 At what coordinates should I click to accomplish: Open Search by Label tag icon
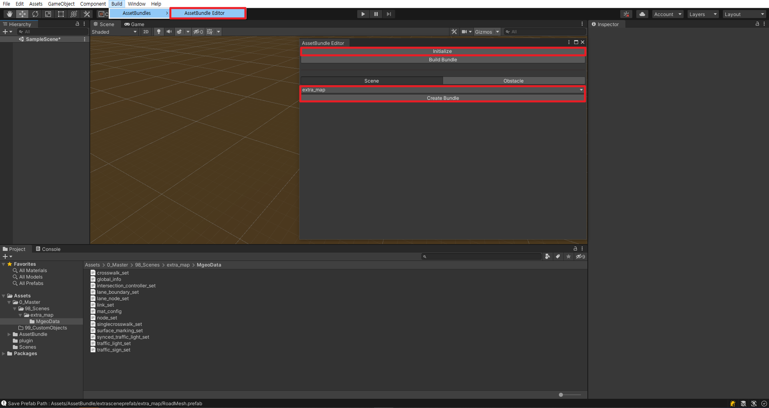click(x=558, y=257)
